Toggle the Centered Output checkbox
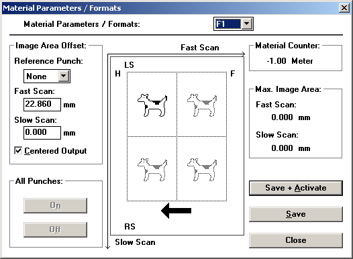353x259 pixels. [x=18, y=150]
